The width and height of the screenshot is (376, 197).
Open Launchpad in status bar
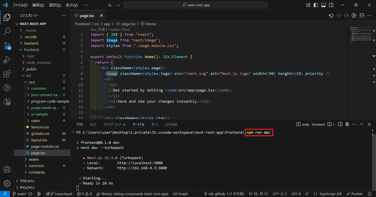59,194
